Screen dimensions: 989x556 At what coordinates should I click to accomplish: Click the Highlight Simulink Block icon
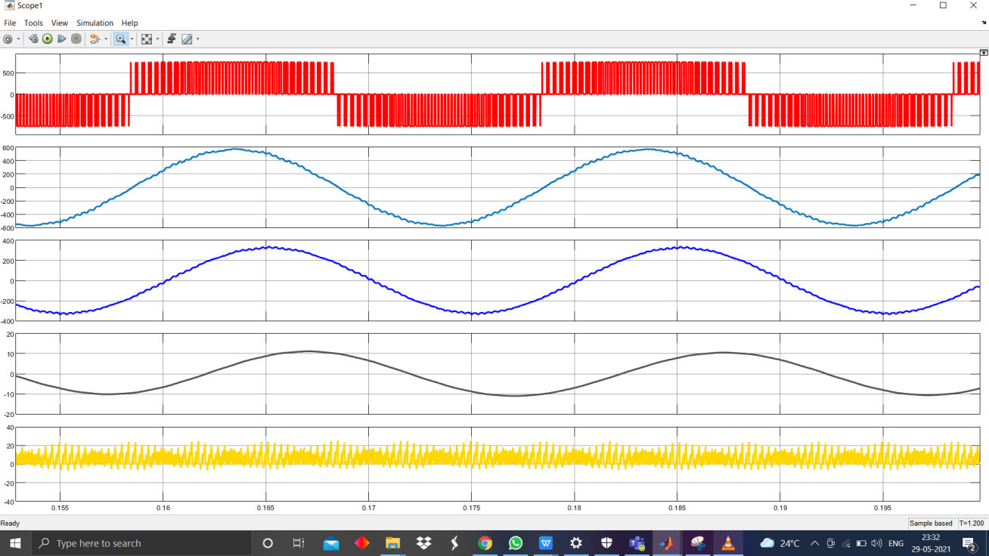[x=95, y=39]
